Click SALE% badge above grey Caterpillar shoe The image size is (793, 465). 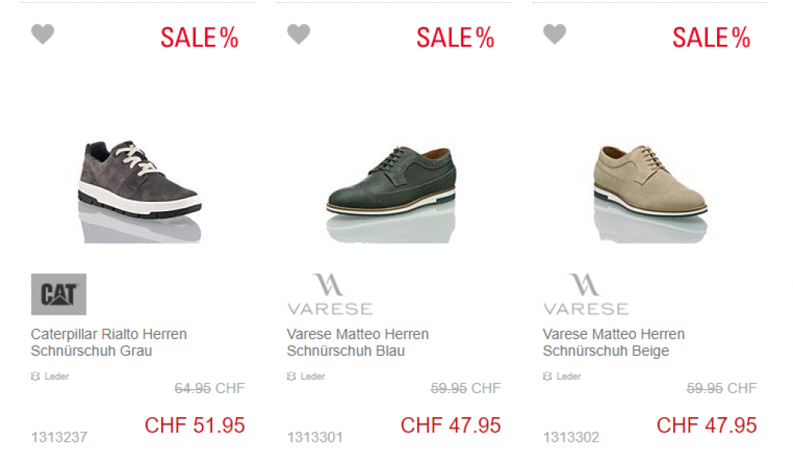click(199, 37)
